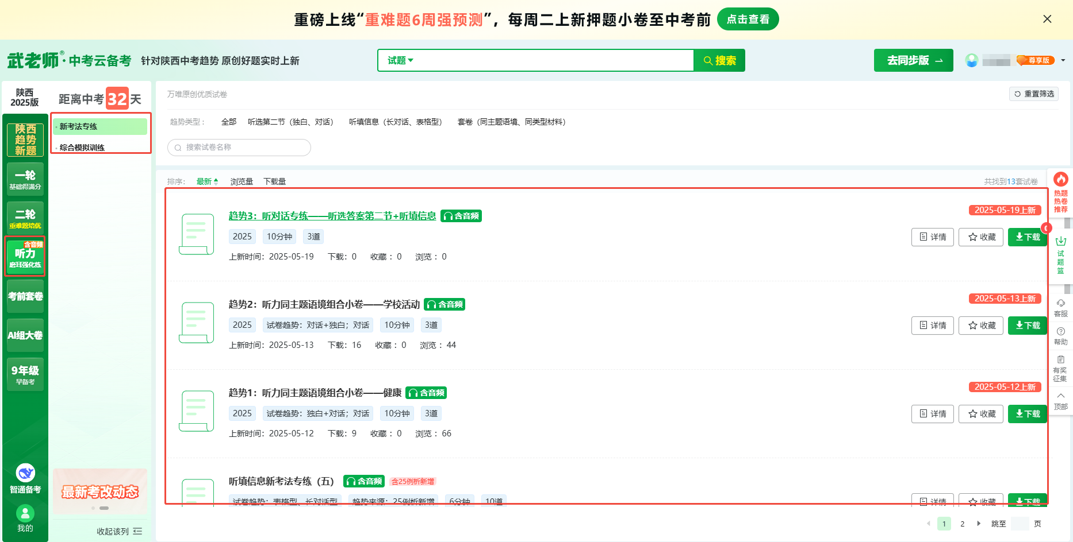Open the 试题篮 basket icon
Viewport: 1073px width, 542px height.
coord(1060,242)
